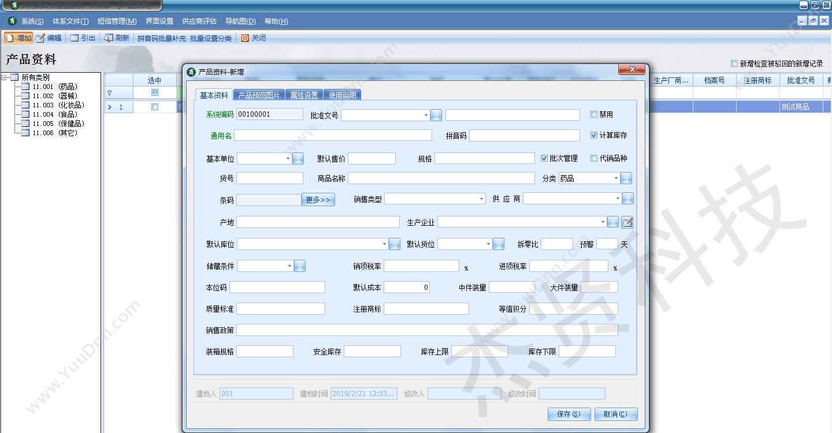Screen dimensions: 832x433
Task: Open the 界面设置 menu
Action: [x=159, y=21]
